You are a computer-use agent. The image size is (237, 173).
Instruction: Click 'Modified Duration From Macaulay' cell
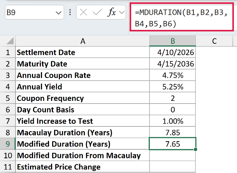point(83,156)
